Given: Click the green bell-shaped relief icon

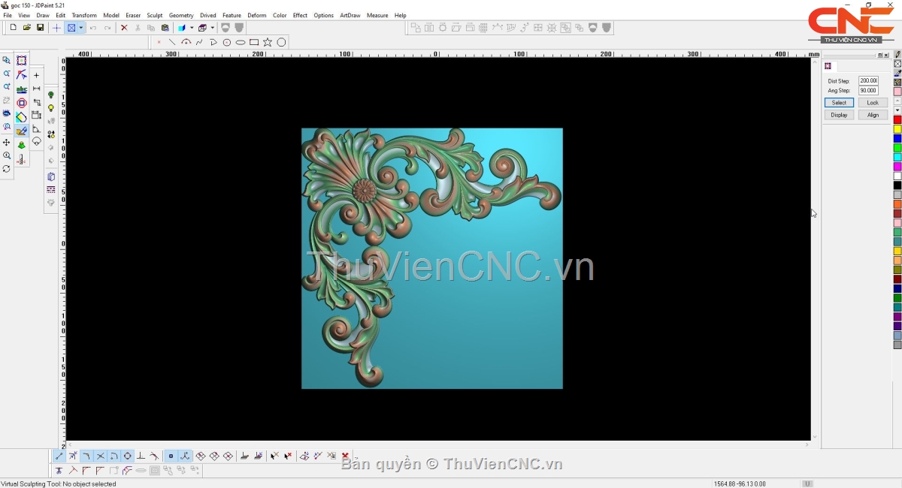Looking at the screenshot, I should pyautogui.click(x=22, y=145).
